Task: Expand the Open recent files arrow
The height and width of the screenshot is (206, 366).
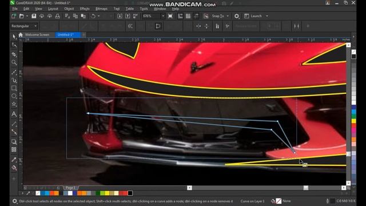Action: [x=27, y=16]
